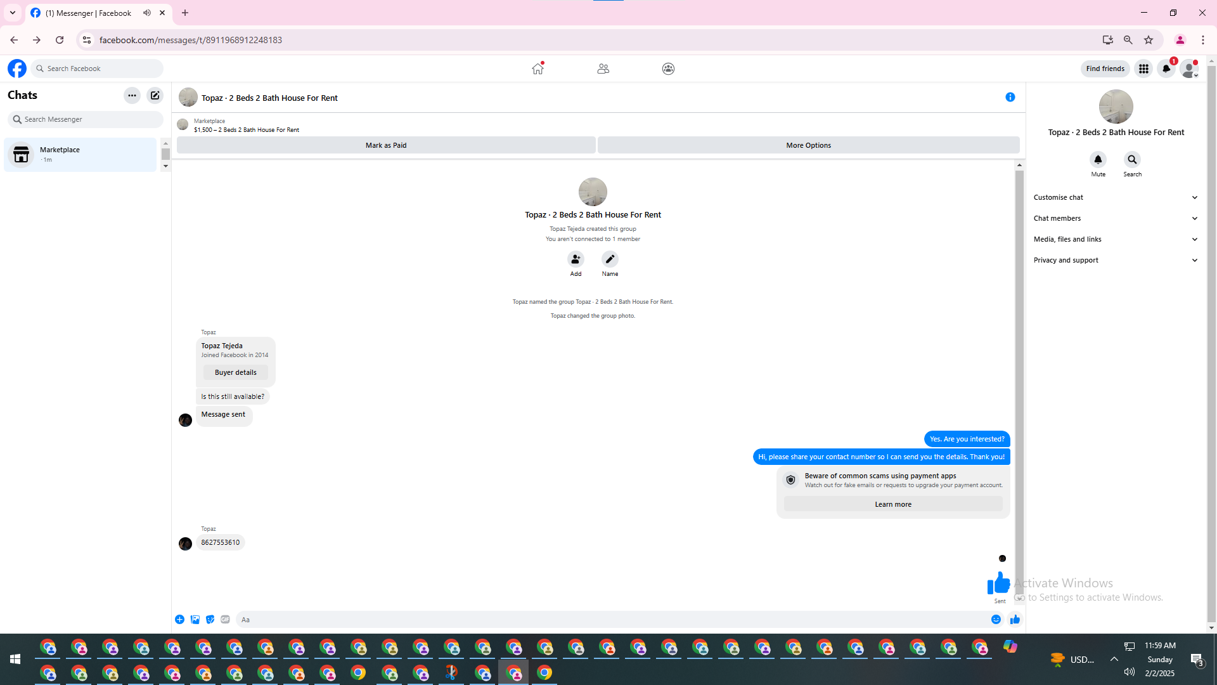Click the conversation information icon
Screen dimensions: 1217x685
click(x=1010, y=97)
